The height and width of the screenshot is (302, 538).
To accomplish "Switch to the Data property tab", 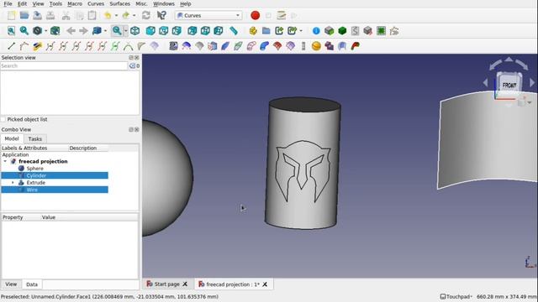I will [32, 284].
